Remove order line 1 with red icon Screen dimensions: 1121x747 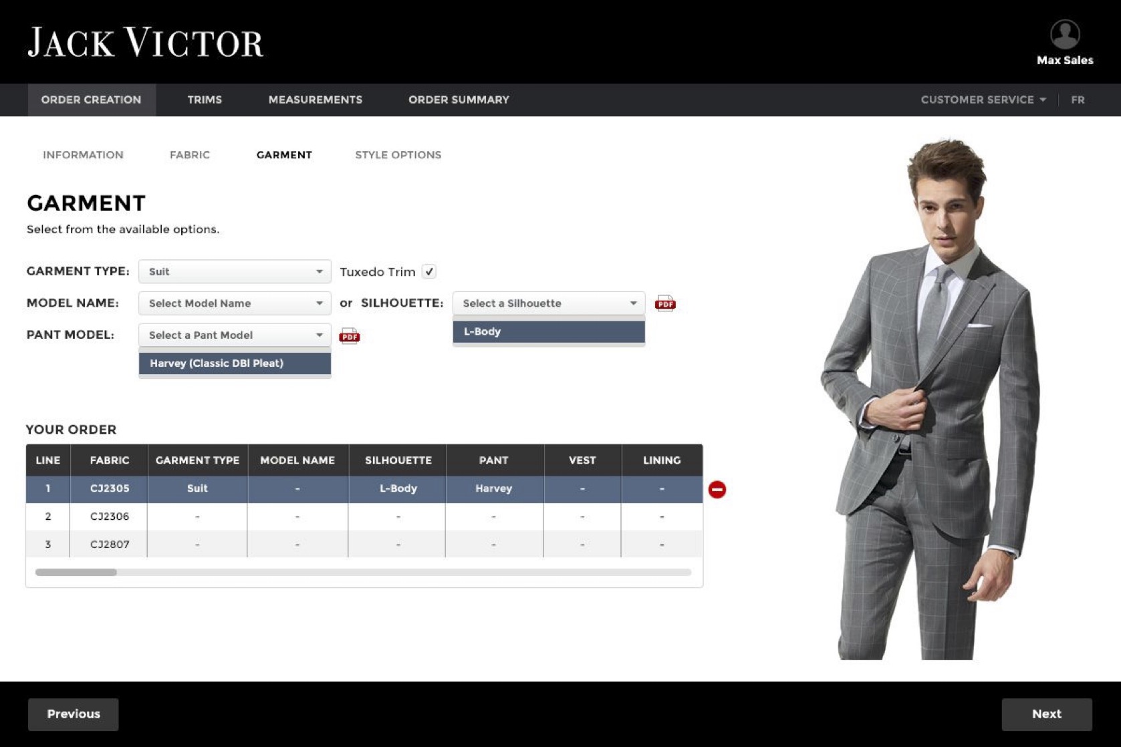coord(717,489)
